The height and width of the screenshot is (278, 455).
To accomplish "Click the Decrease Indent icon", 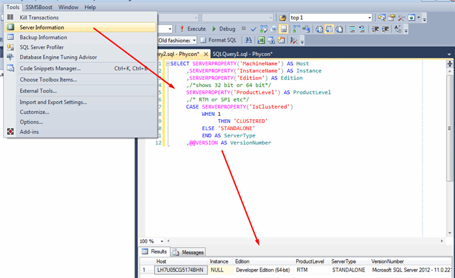I will (375, 29).
